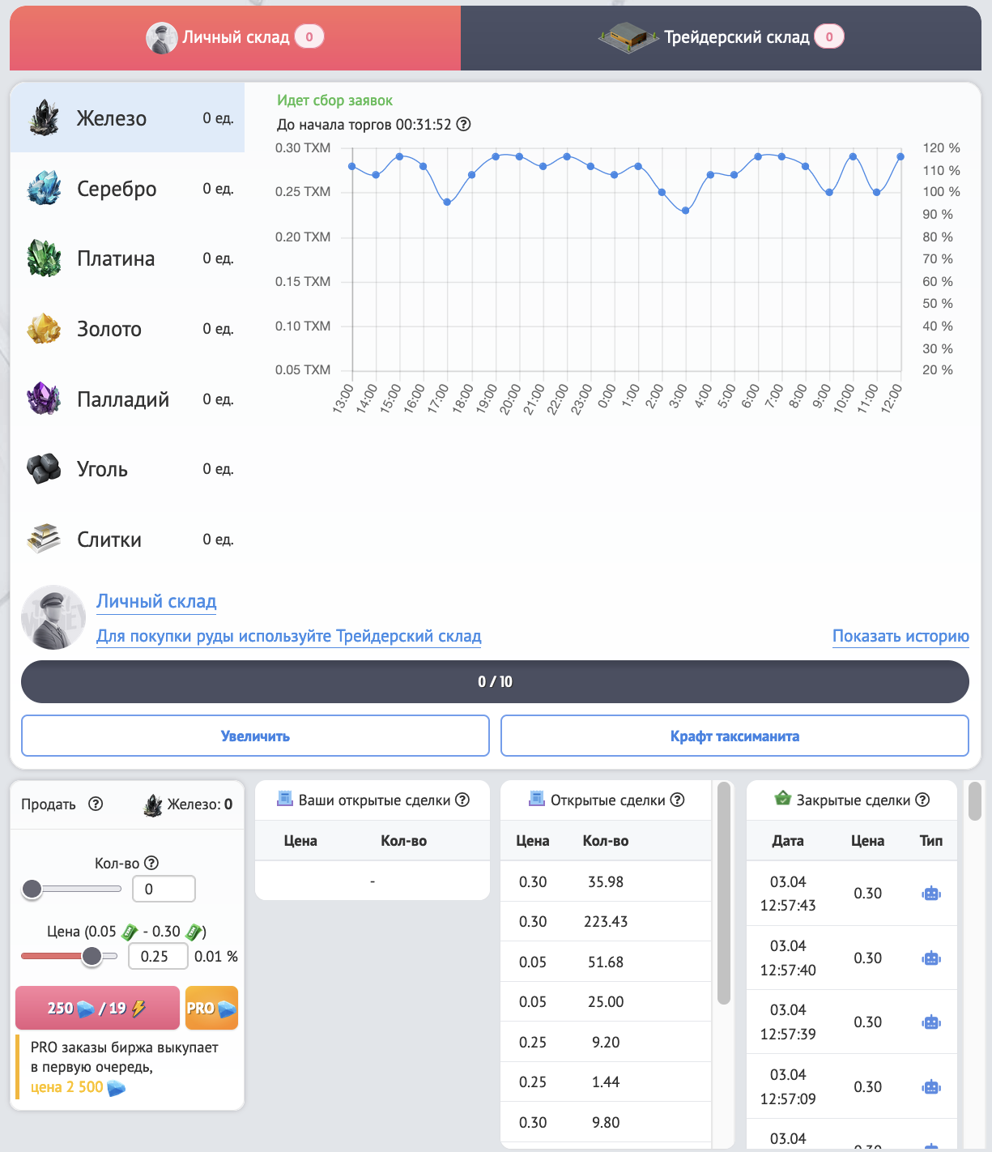
Task: Click help icon beside Закрытые сделки header
Action: [x=922, y=800]
